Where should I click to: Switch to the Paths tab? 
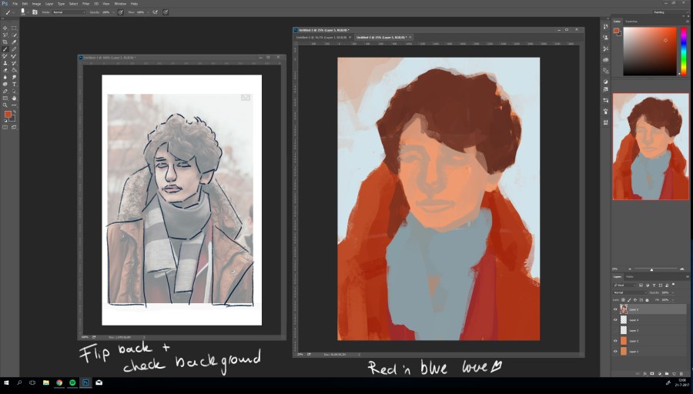coord(630,276)
